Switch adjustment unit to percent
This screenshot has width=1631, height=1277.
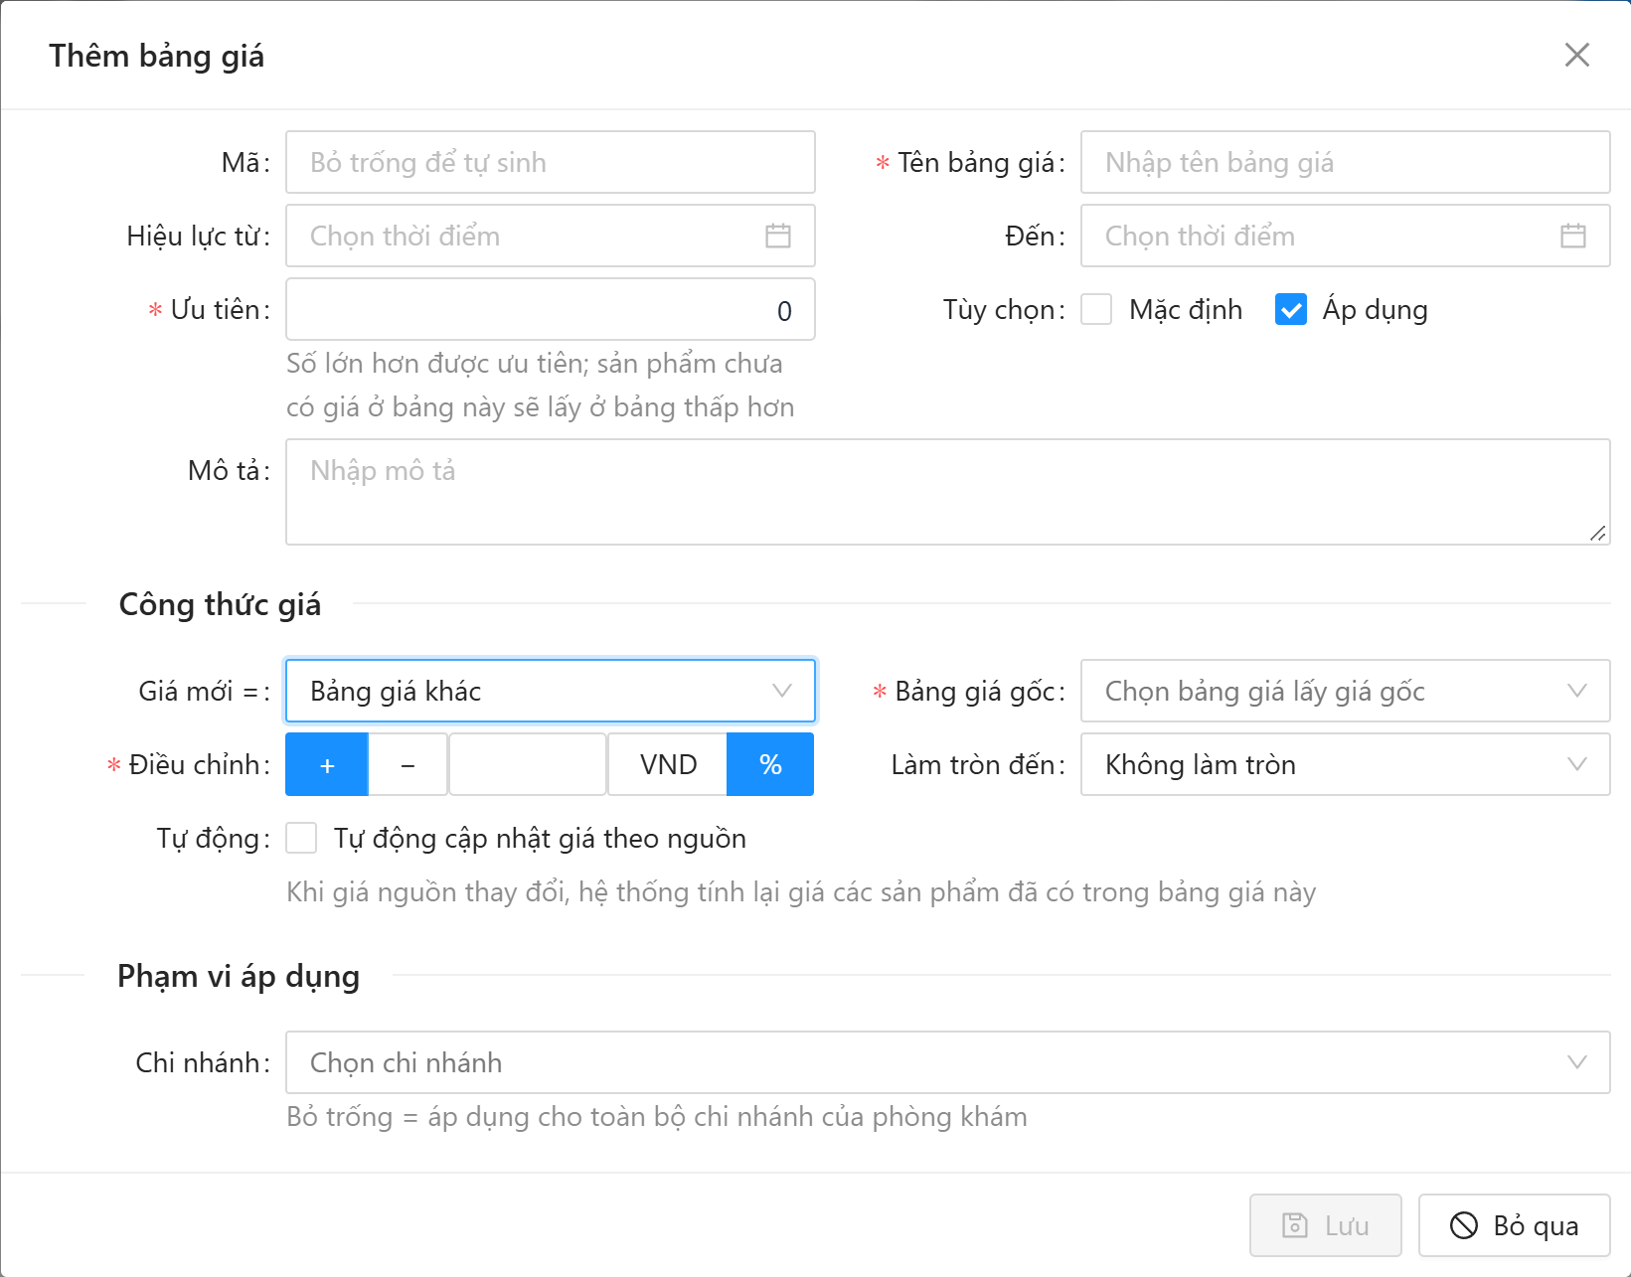tap(770, 764)
